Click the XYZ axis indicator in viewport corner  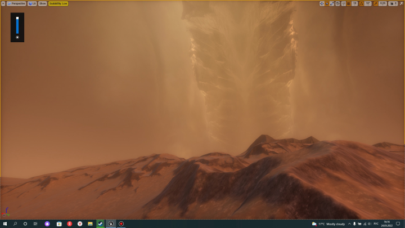point(6,212)
